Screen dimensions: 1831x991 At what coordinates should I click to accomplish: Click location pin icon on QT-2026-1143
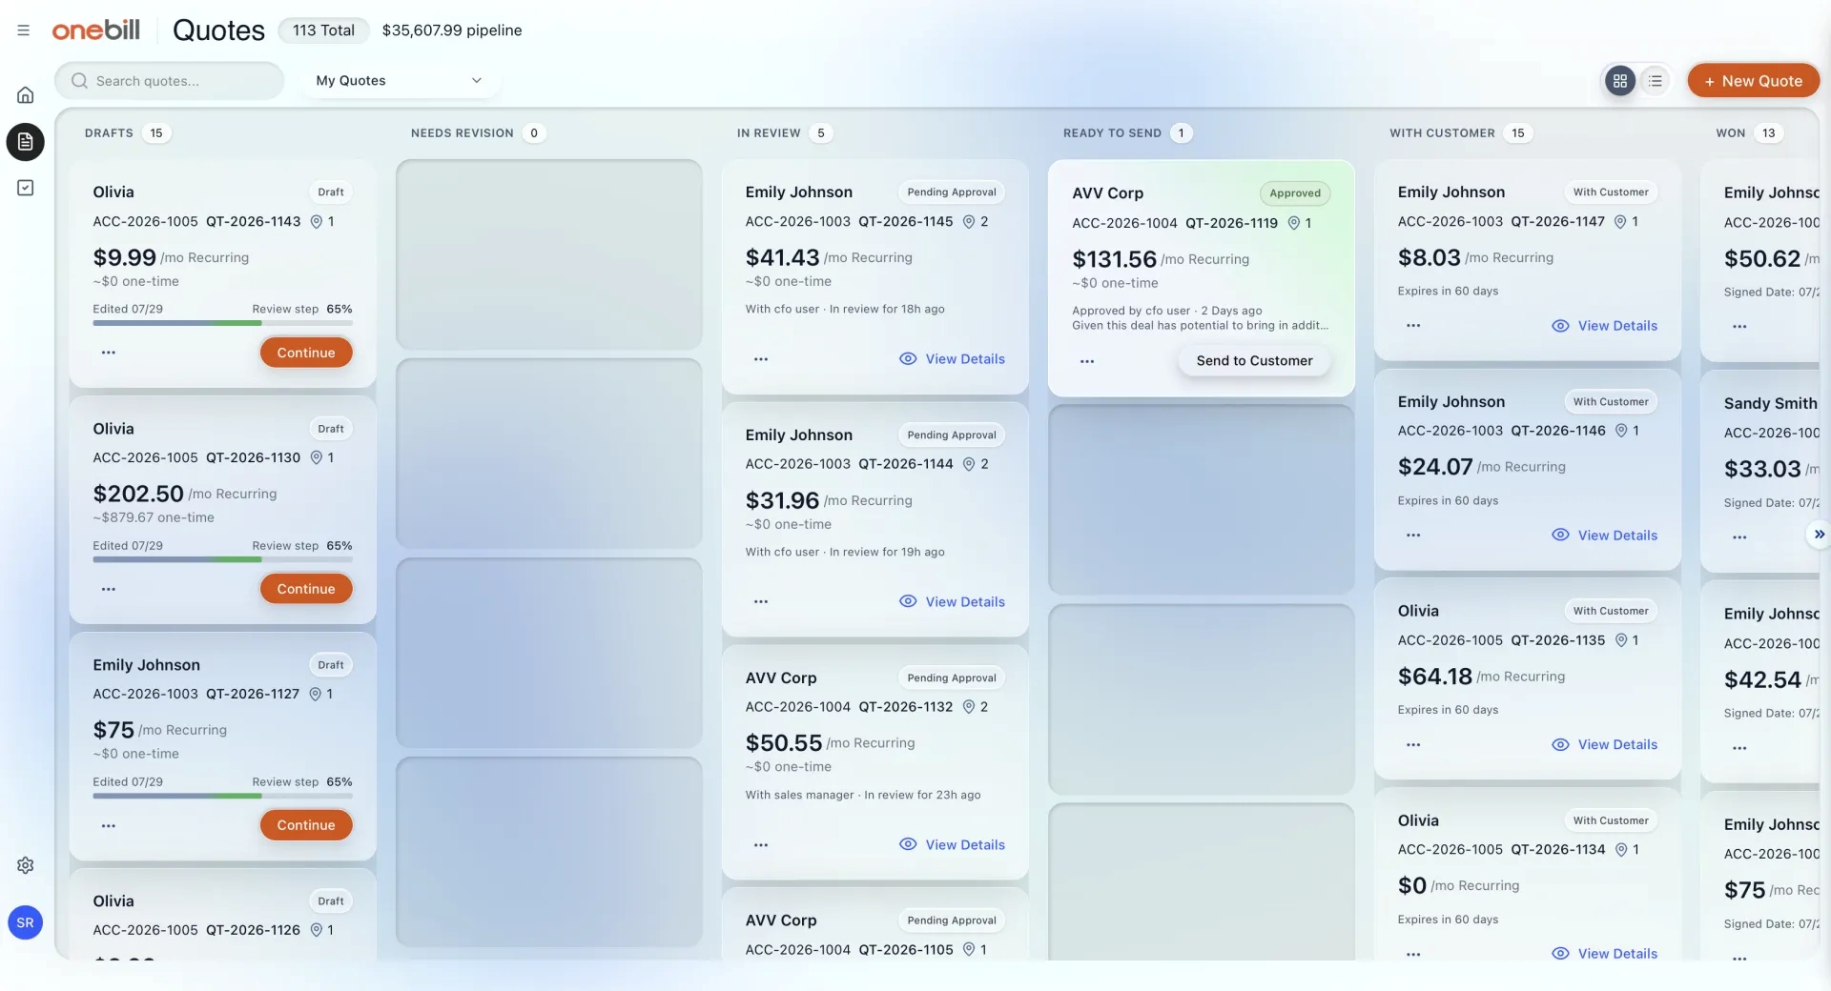point(317,222)
